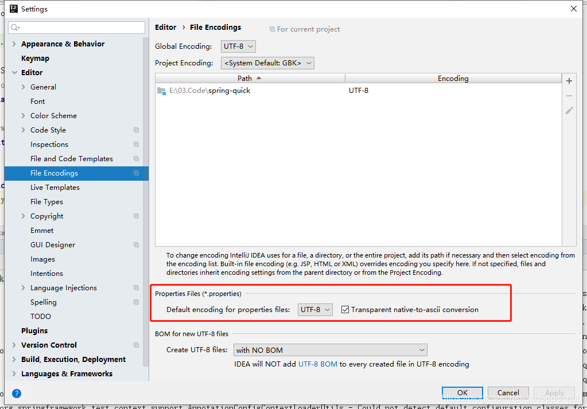This screenshot has width=587, height=409.
Task: Click the OK button
Action: pos(462,392)
